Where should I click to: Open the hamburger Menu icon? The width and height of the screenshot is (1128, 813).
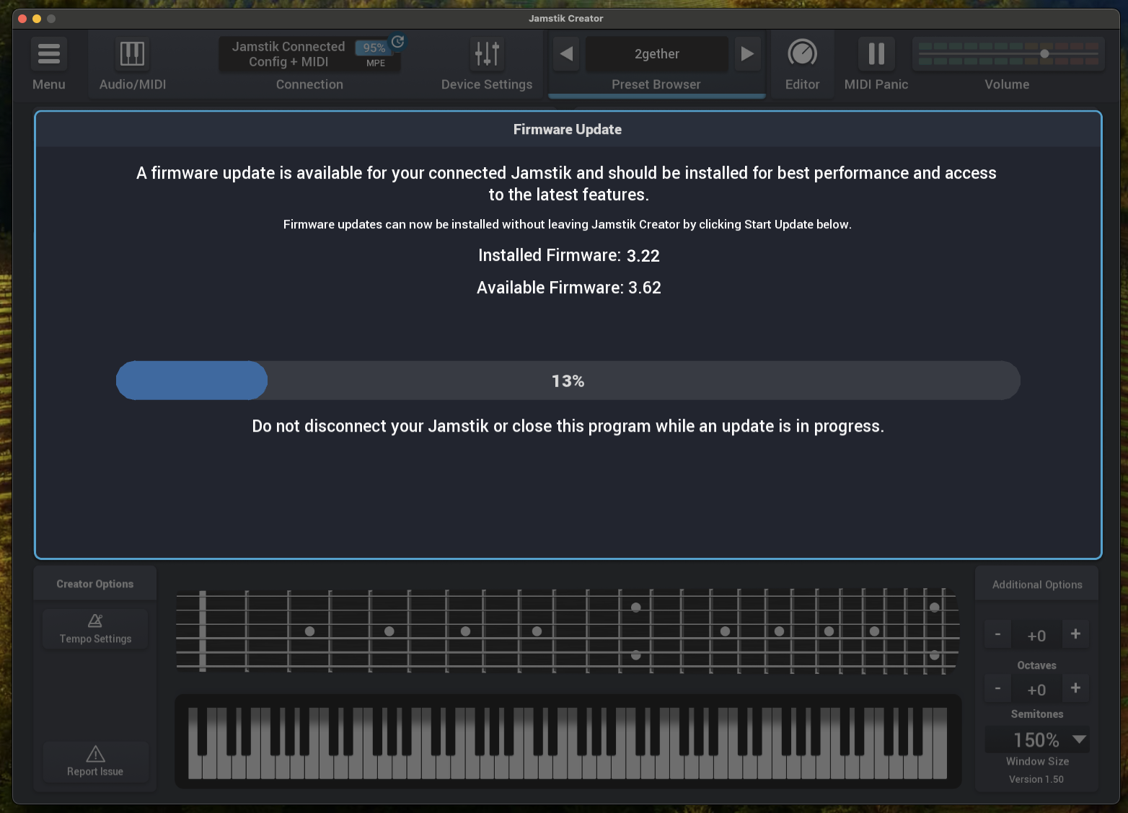(48, 54)
